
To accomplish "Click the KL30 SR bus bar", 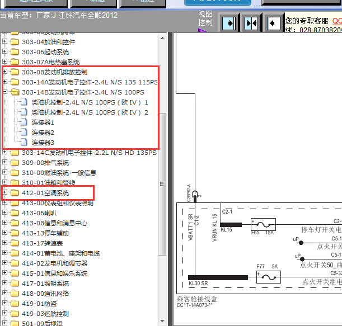I will pos(218,277).
